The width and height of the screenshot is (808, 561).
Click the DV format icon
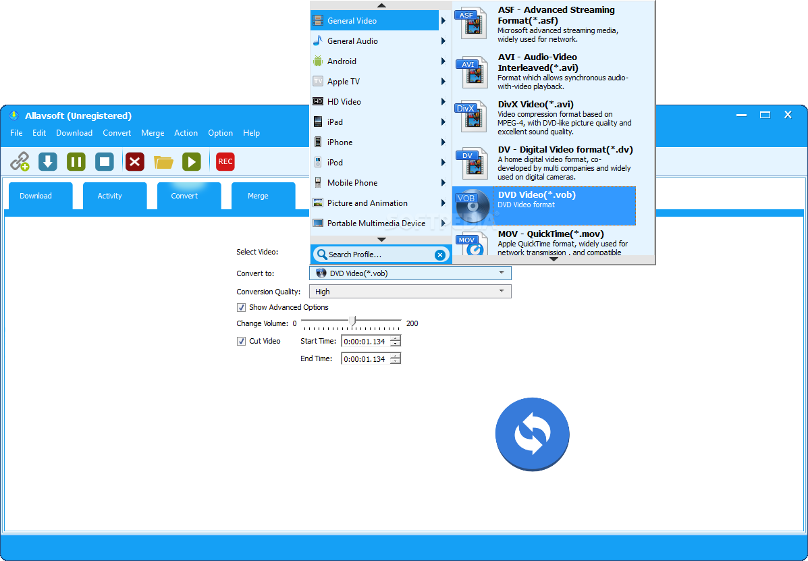point(471,163)
